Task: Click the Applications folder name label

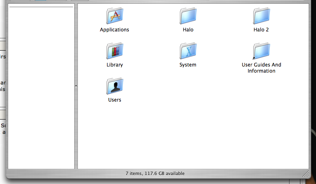Action: 115,30
